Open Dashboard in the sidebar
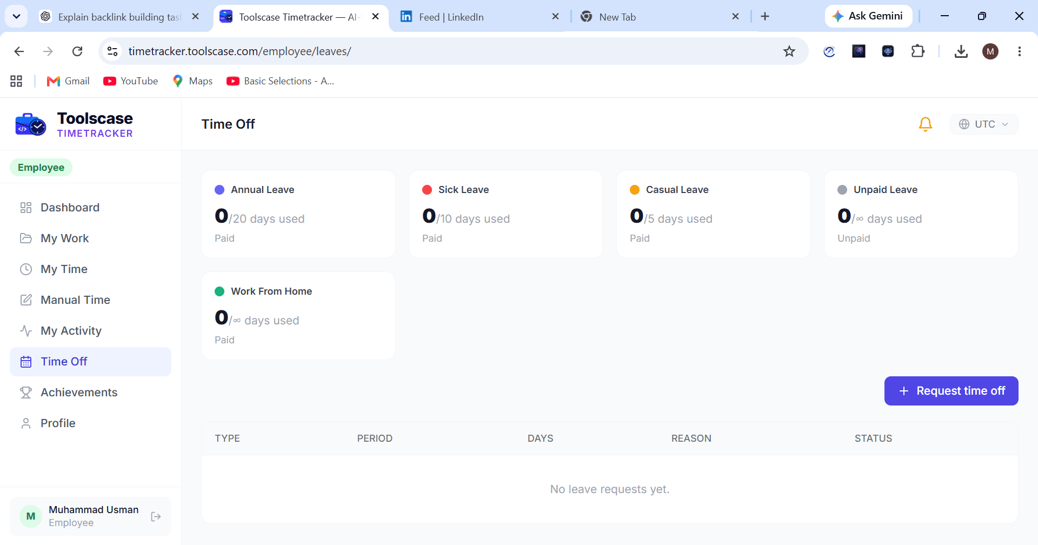 90,208
